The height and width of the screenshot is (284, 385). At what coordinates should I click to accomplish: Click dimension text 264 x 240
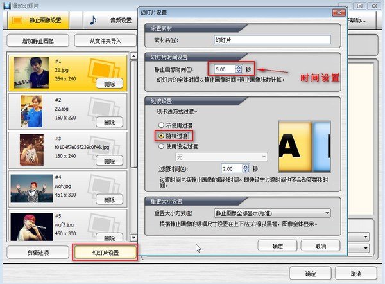(x=65, y=78)
